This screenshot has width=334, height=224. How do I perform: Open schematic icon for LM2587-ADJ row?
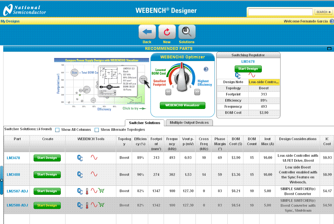pos(80,191)
